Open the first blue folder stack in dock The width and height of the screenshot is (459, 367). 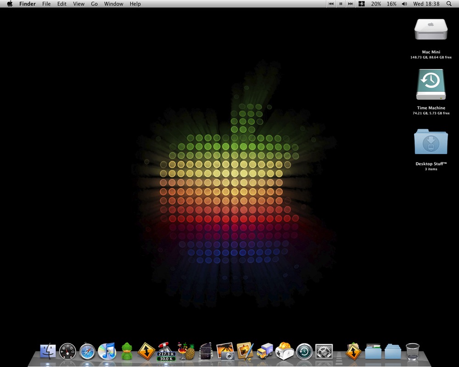point(373,351)
